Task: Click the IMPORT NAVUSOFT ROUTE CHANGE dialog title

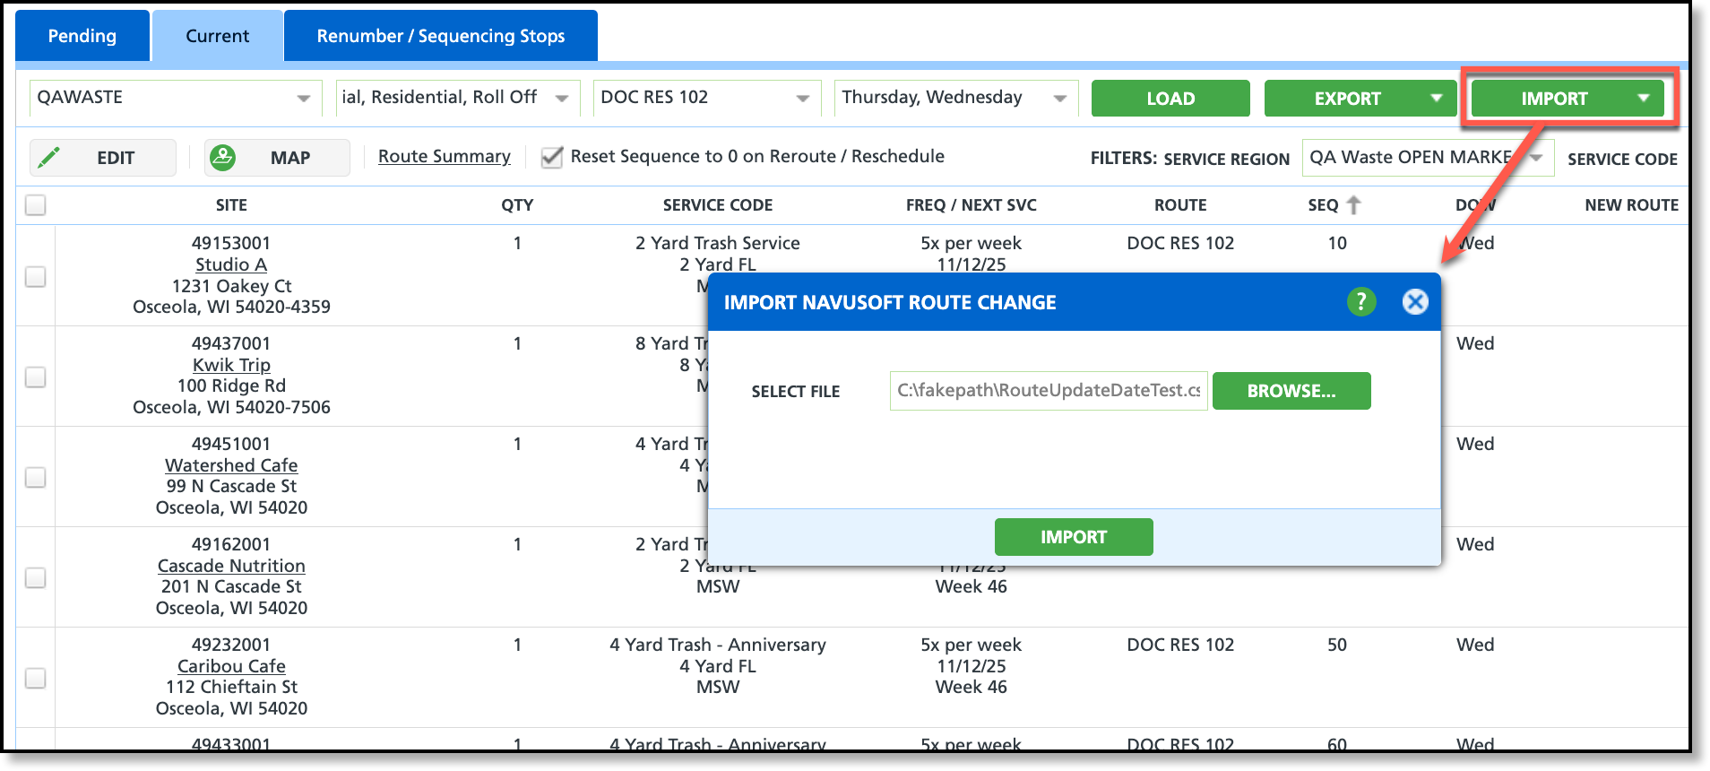Action: coord(890,302)
